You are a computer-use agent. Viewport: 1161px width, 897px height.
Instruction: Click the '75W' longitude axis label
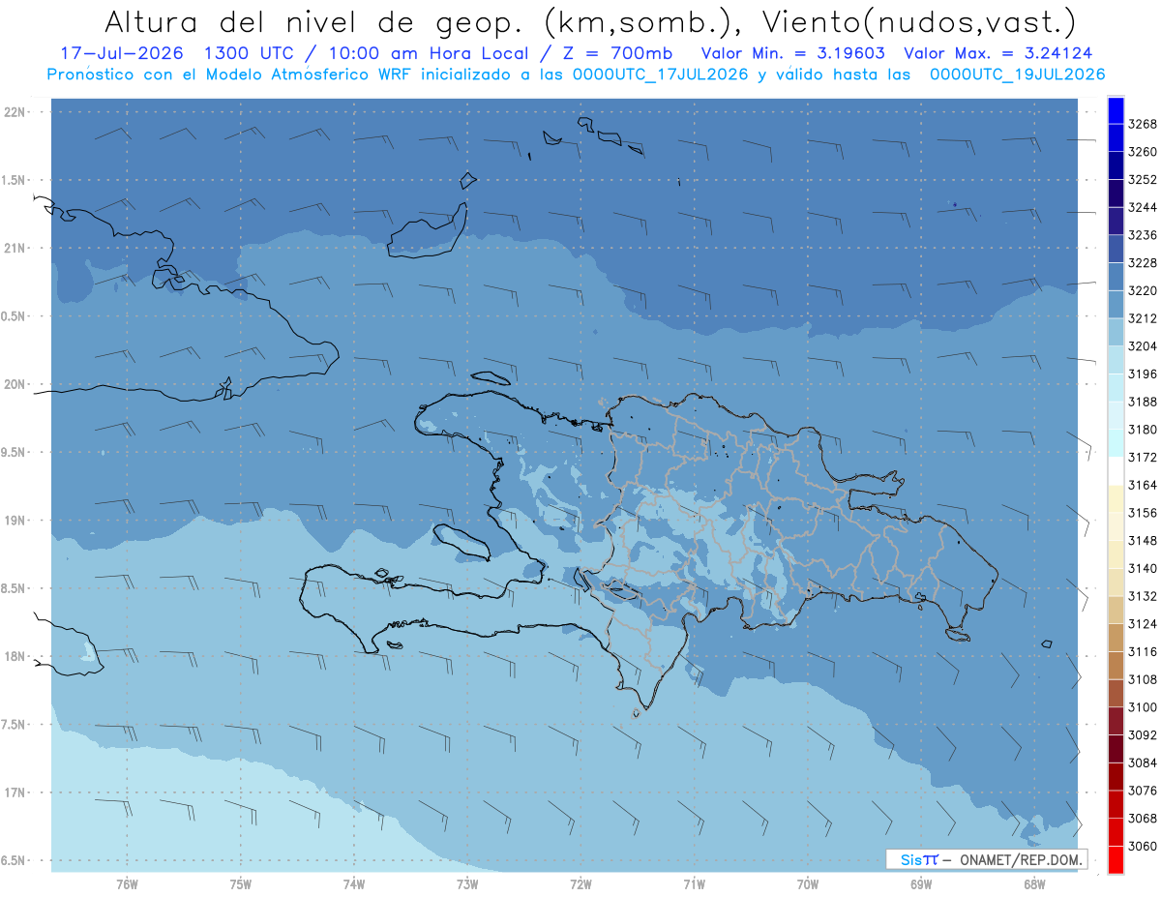point(241,884)
